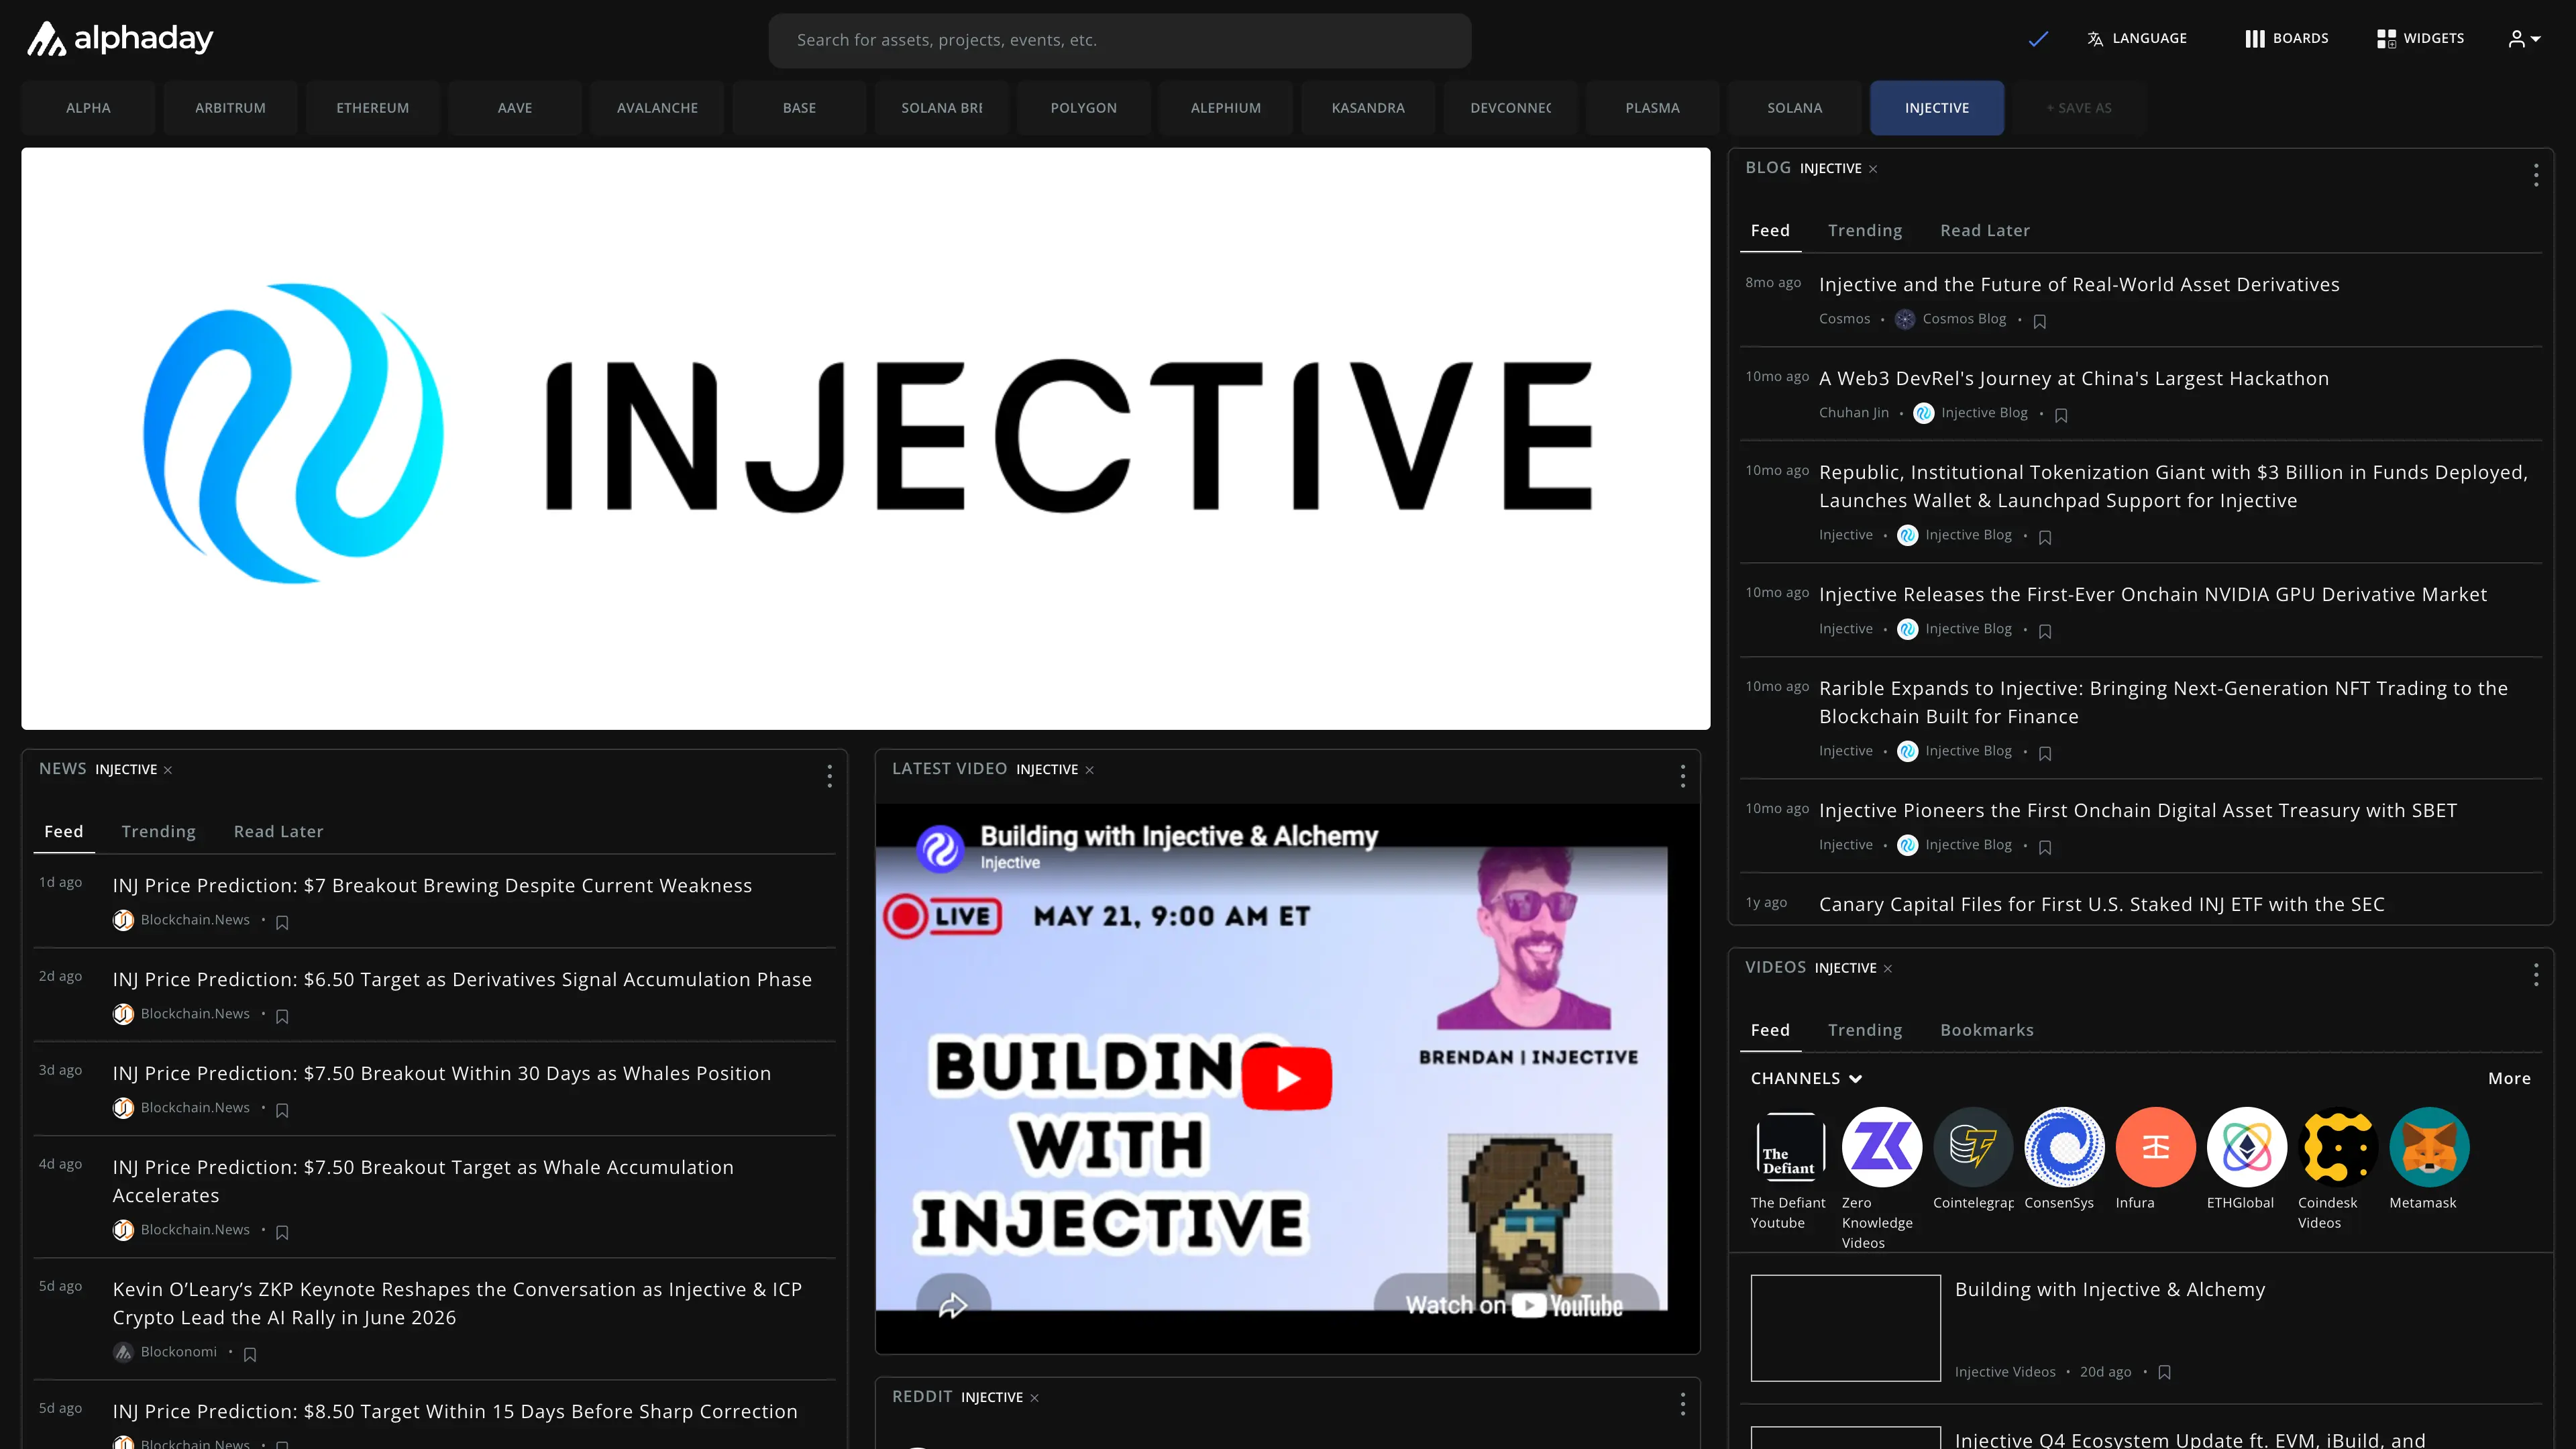This screenshot has width=2576, height=1449.
Task: Click the blue checkmark icon in header
Action: (x=2038, y=39)
